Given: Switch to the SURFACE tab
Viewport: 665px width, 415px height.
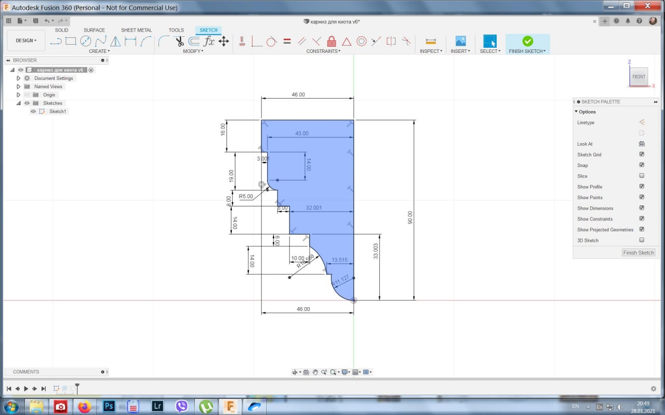Looking at the screenshot, I should pyautogui.click(x=94, y=30).
